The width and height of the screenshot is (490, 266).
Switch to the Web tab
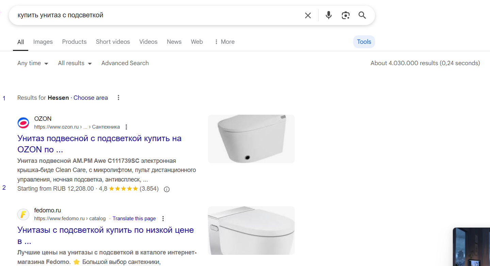(197, 42)
